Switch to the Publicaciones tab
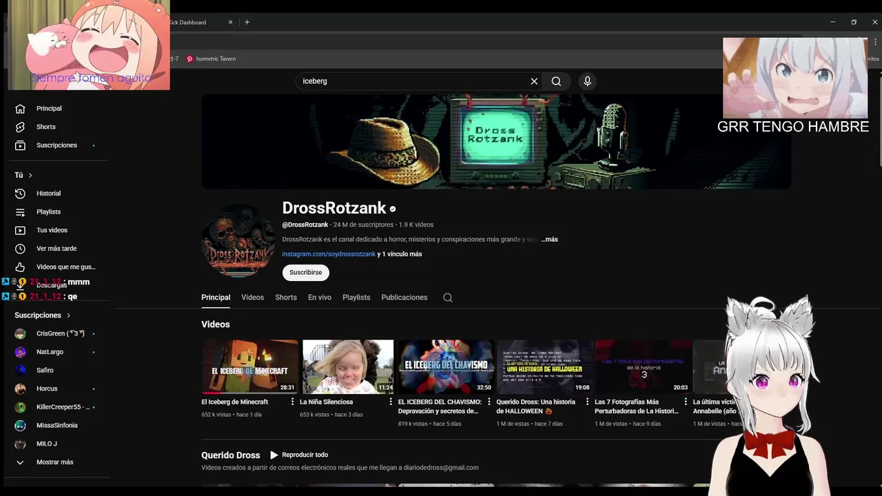Viewport: 882px width, 496px height. 404,298
